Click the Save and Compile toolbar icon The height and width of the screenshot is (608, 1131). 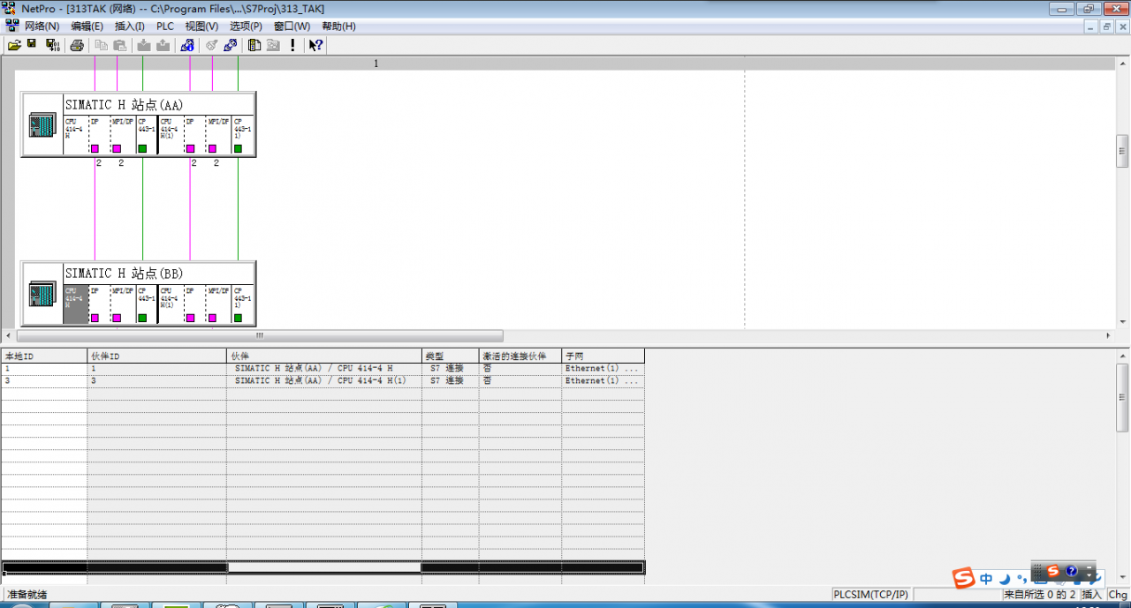[x=52, y=45]
